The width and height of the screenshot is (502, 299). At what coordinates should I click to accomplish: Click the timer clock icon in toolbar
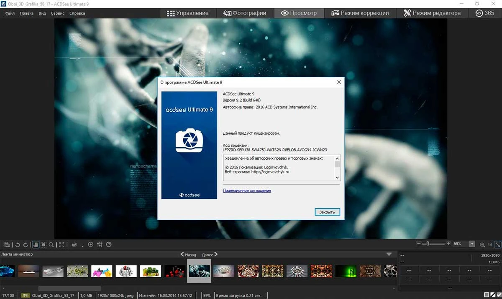(x=109, y=245)
